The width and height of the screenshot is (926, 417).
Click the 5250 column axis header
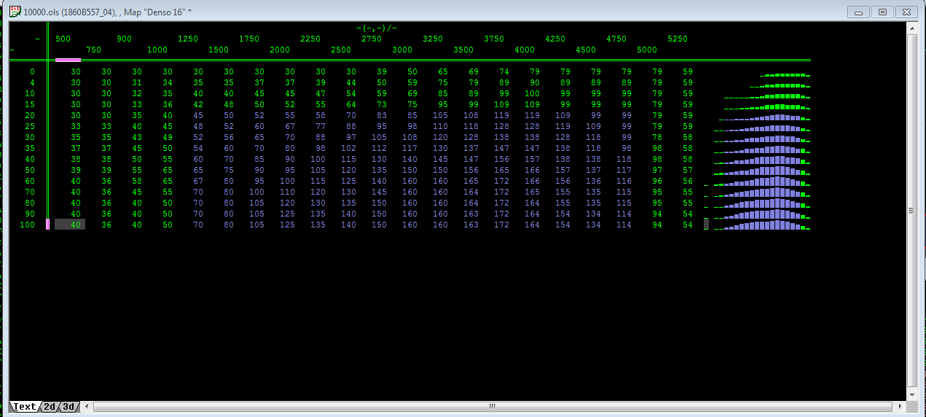click(678, 39)
